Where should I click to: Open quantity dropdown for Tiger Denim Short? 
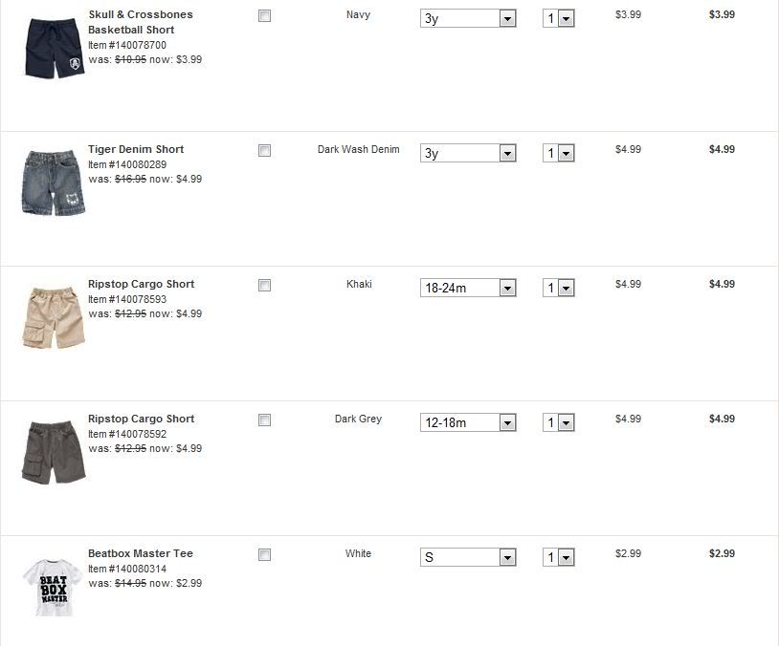tap(558, 154)
